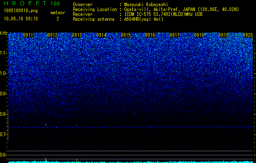The image size is (256, 163).
Task: Click the observer name Masayuki Kobayashi
Action: (146, 4)
